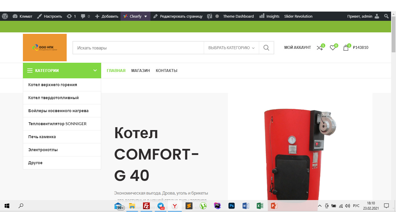Click Редактировать страницу link
Image resolution: width=396 pixels, height=222 pixels.
(178, 16)
